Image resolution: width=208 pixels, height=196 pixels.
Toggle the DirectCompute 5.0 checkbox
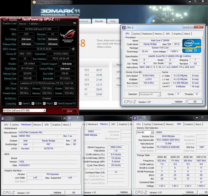click(55, 103)
